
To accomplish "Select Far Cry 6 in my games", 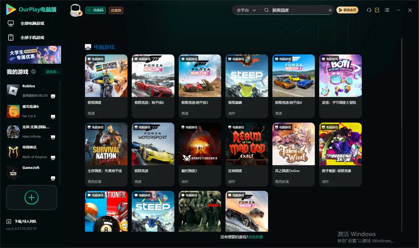I will coord(31,111).
